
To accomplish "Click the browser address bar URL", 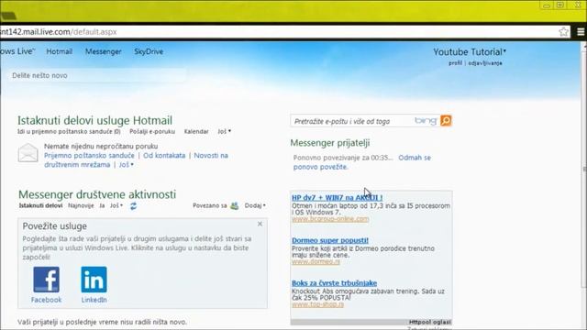I will click(x=59, y=32).
